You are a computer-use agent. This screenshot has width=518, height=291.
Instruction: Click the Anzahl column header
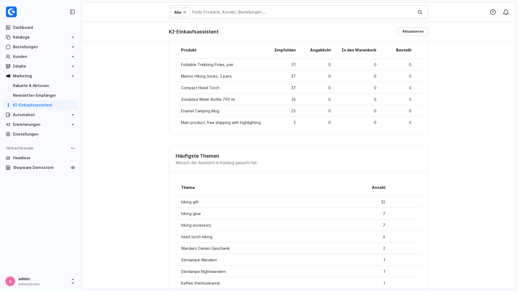(379, 188)
